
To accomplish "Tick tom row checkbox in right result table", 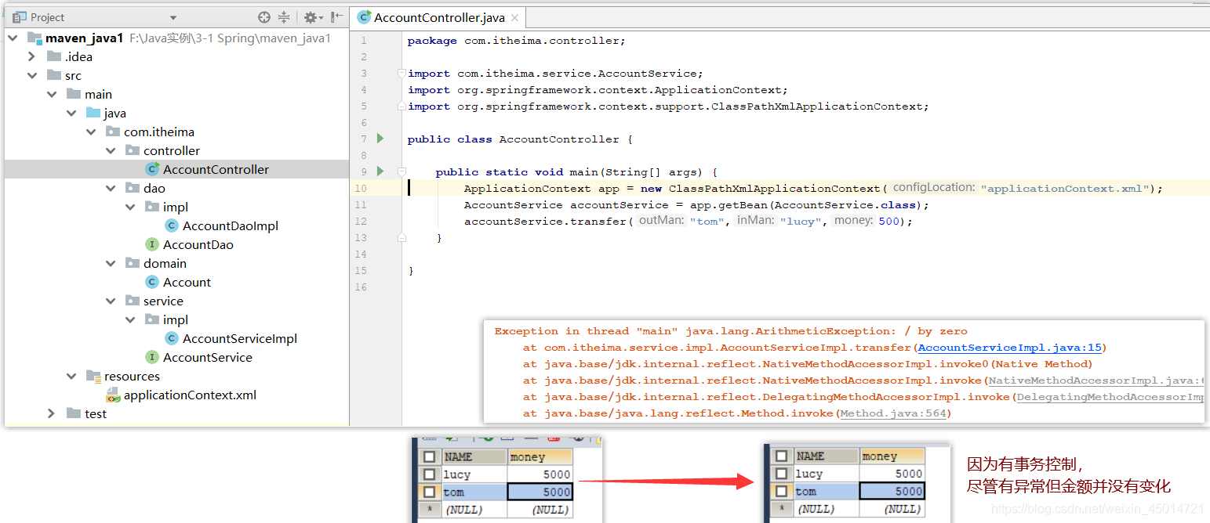I will click(x=779, y=491).
